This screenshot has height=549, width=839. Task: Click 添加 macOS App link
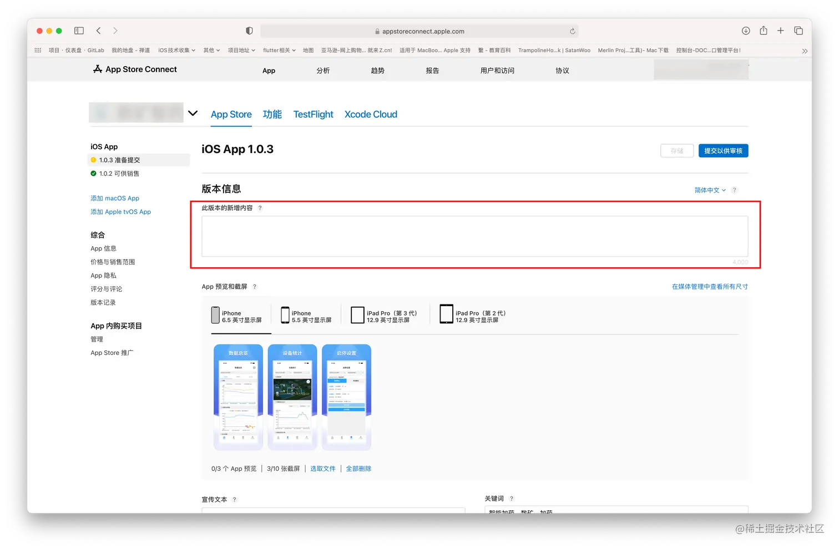click(x=115, y=199)
